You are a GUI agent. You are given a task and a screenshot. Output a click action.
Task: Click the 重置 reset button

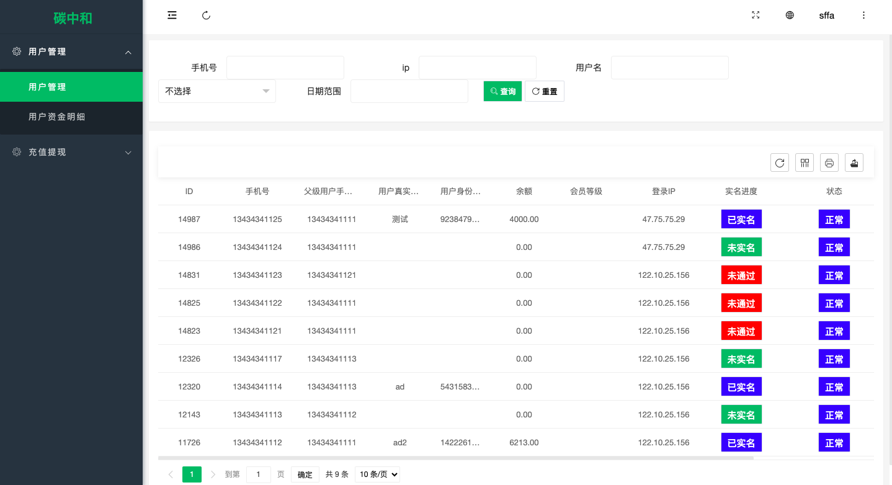[544, 91]
